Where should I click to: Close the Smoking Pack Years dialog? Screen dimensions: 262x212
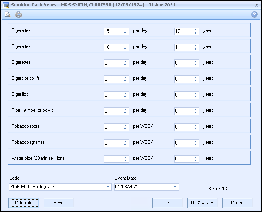[256, 5]
